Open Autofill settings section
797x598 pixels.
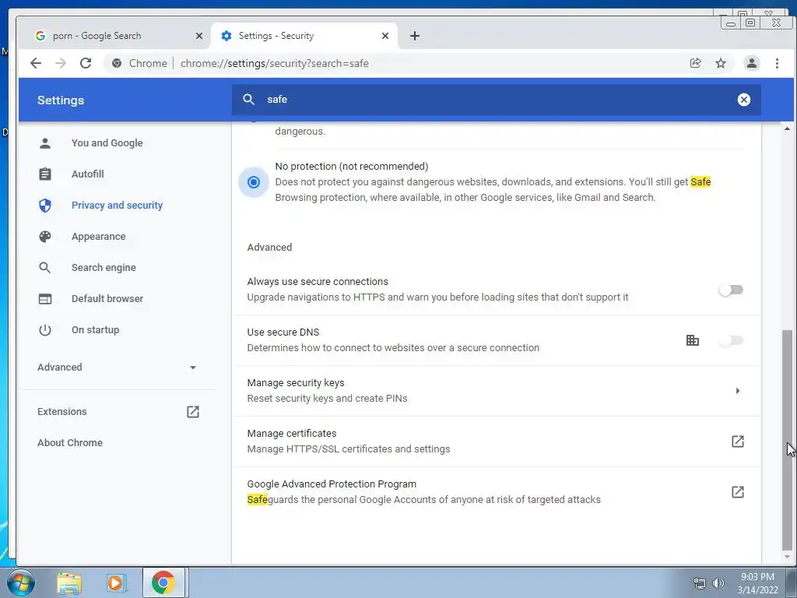pyautogui.click(x=87, y=174)
